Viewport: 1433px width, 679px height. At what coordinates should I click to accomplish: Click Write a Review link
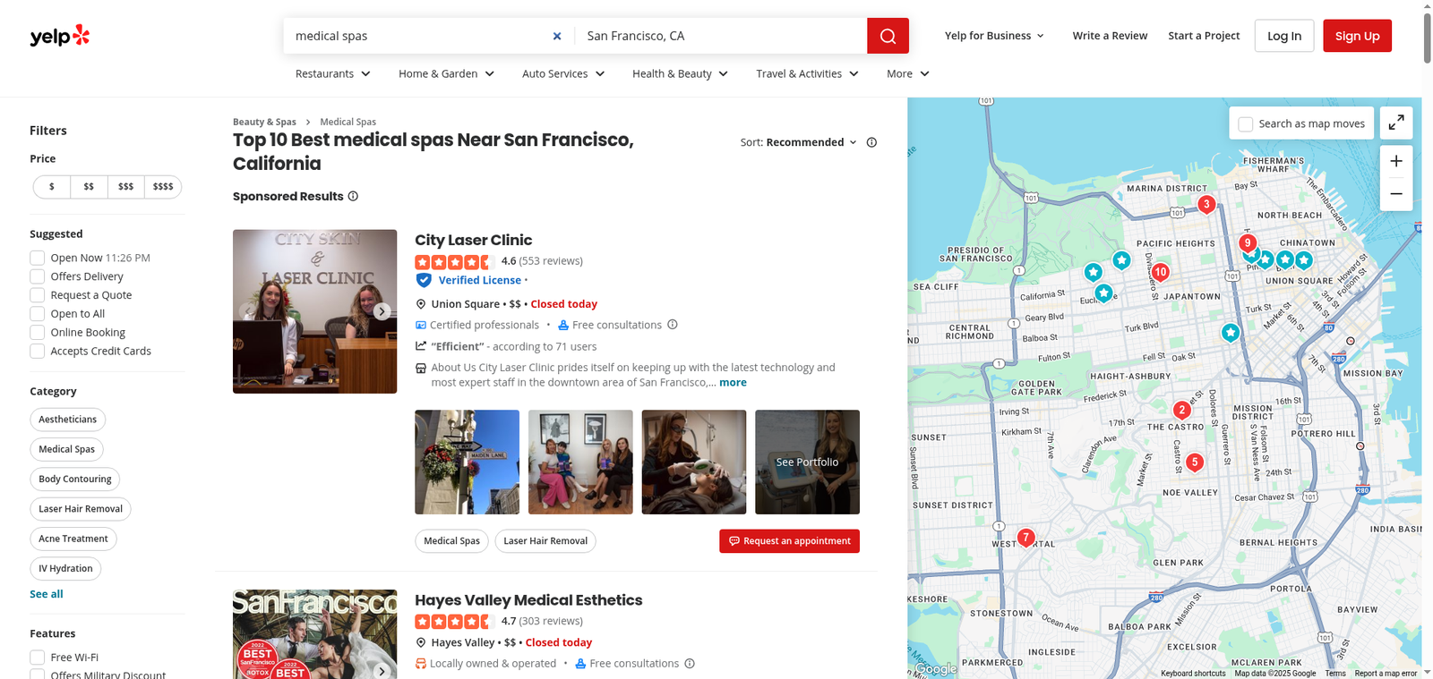pyautogui.click(x=1110, y=36)
